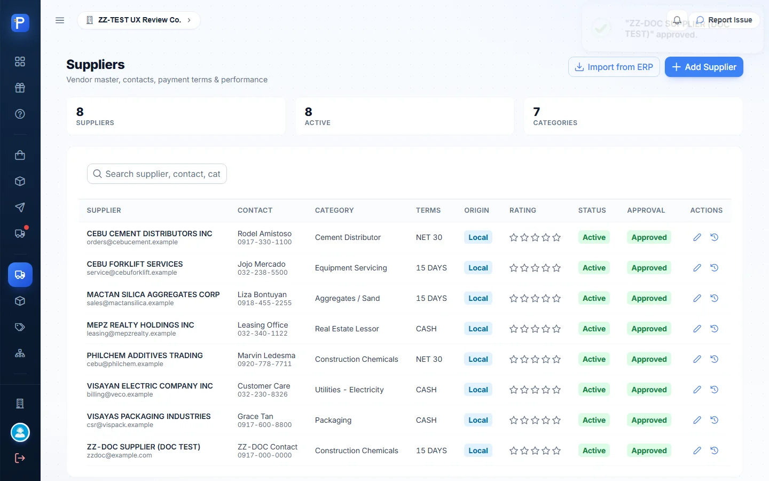Image resolution: width=769 pixels, height=481 pixels.
Task: Click the Report Issue button
Action: point(724,20)
